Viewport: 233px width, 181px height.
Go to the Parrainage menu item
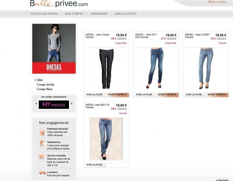coord(99,14)
